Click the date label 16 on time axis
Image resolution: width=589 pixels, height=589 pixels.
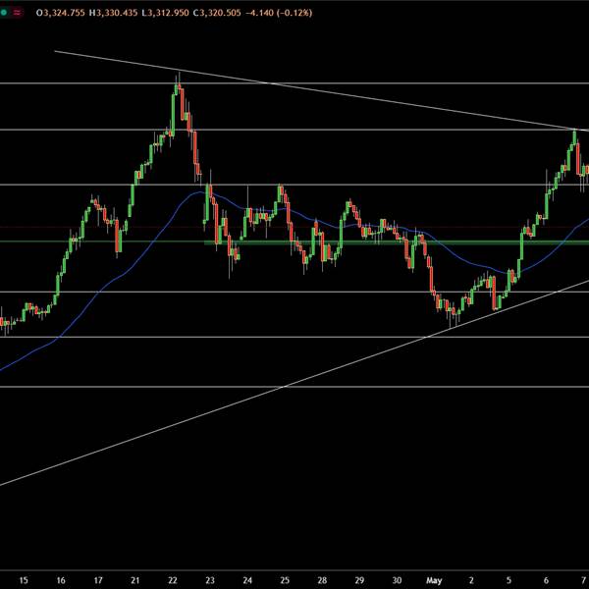61,580
